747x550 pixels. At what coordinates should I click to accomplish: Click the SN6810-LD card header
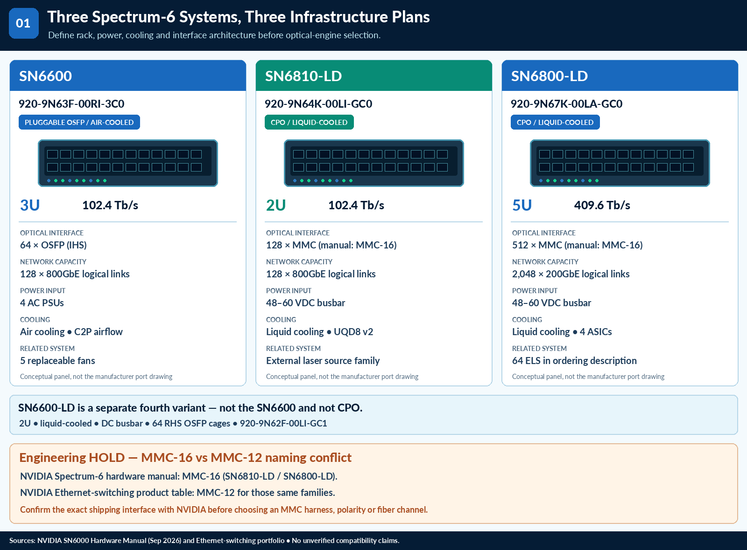(374, 76)
